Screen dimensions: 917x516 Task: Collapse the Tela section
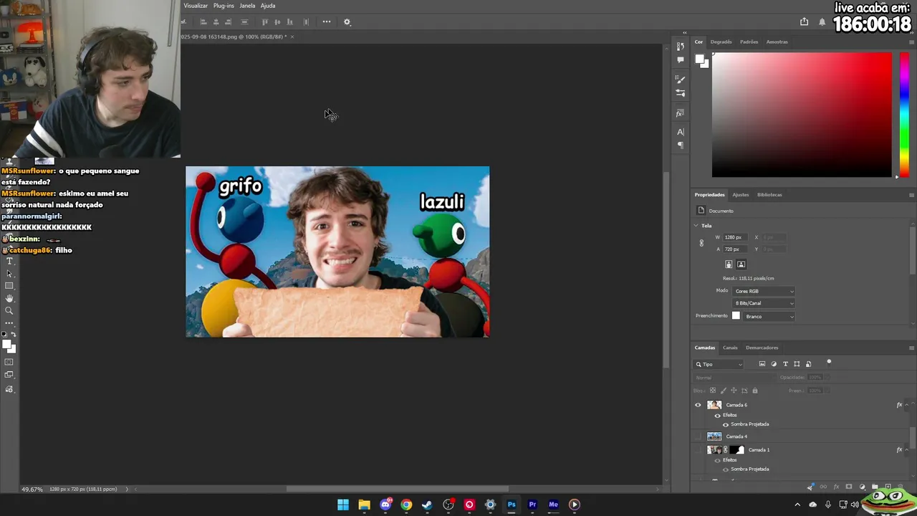coord(696,226)
